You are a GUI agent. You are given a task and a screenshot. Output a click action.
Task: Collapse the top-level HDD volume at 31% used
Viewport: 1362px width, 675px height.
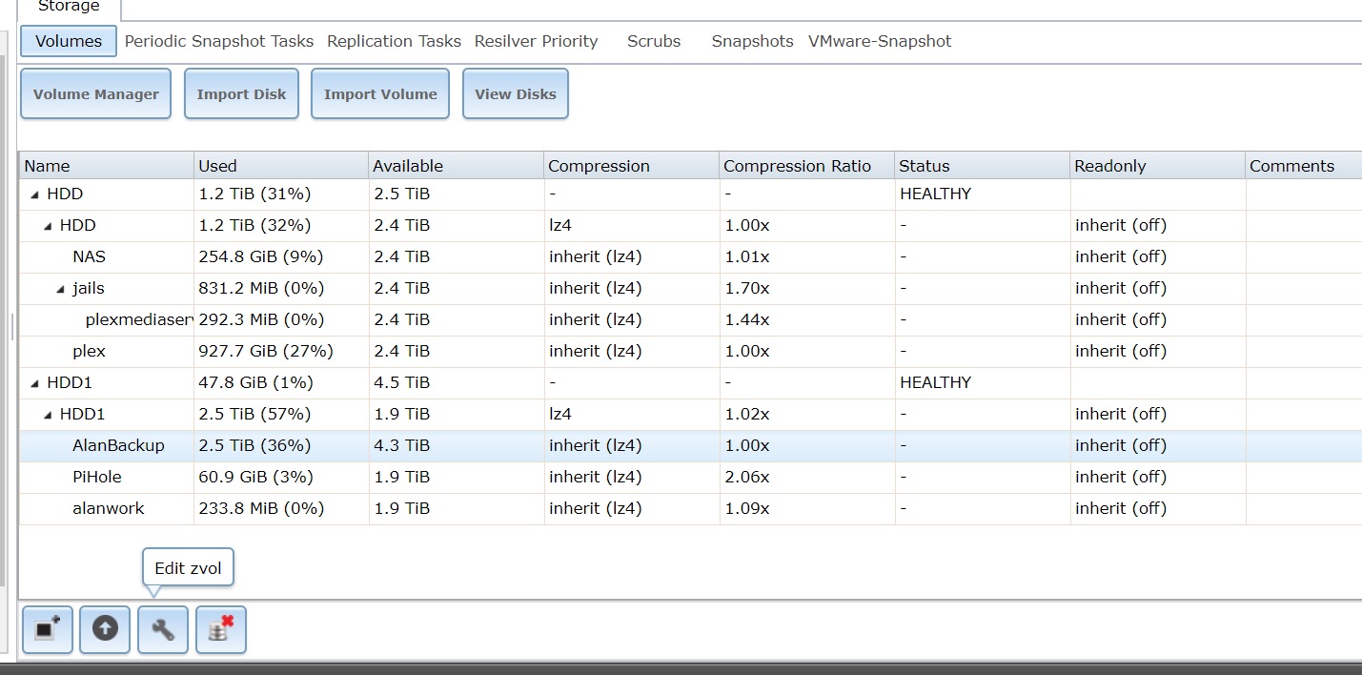[35, 194]
